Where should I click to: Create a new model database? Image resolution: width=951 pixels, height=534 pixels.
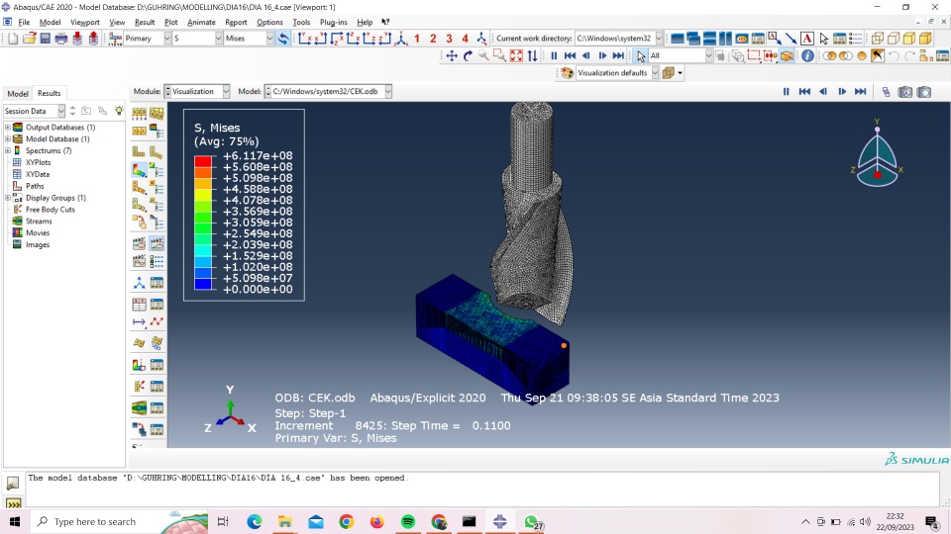point(13,39)
